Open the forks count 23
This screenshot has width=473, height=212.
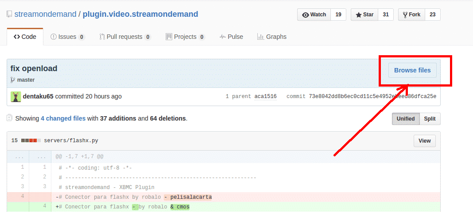click(432, 15)
